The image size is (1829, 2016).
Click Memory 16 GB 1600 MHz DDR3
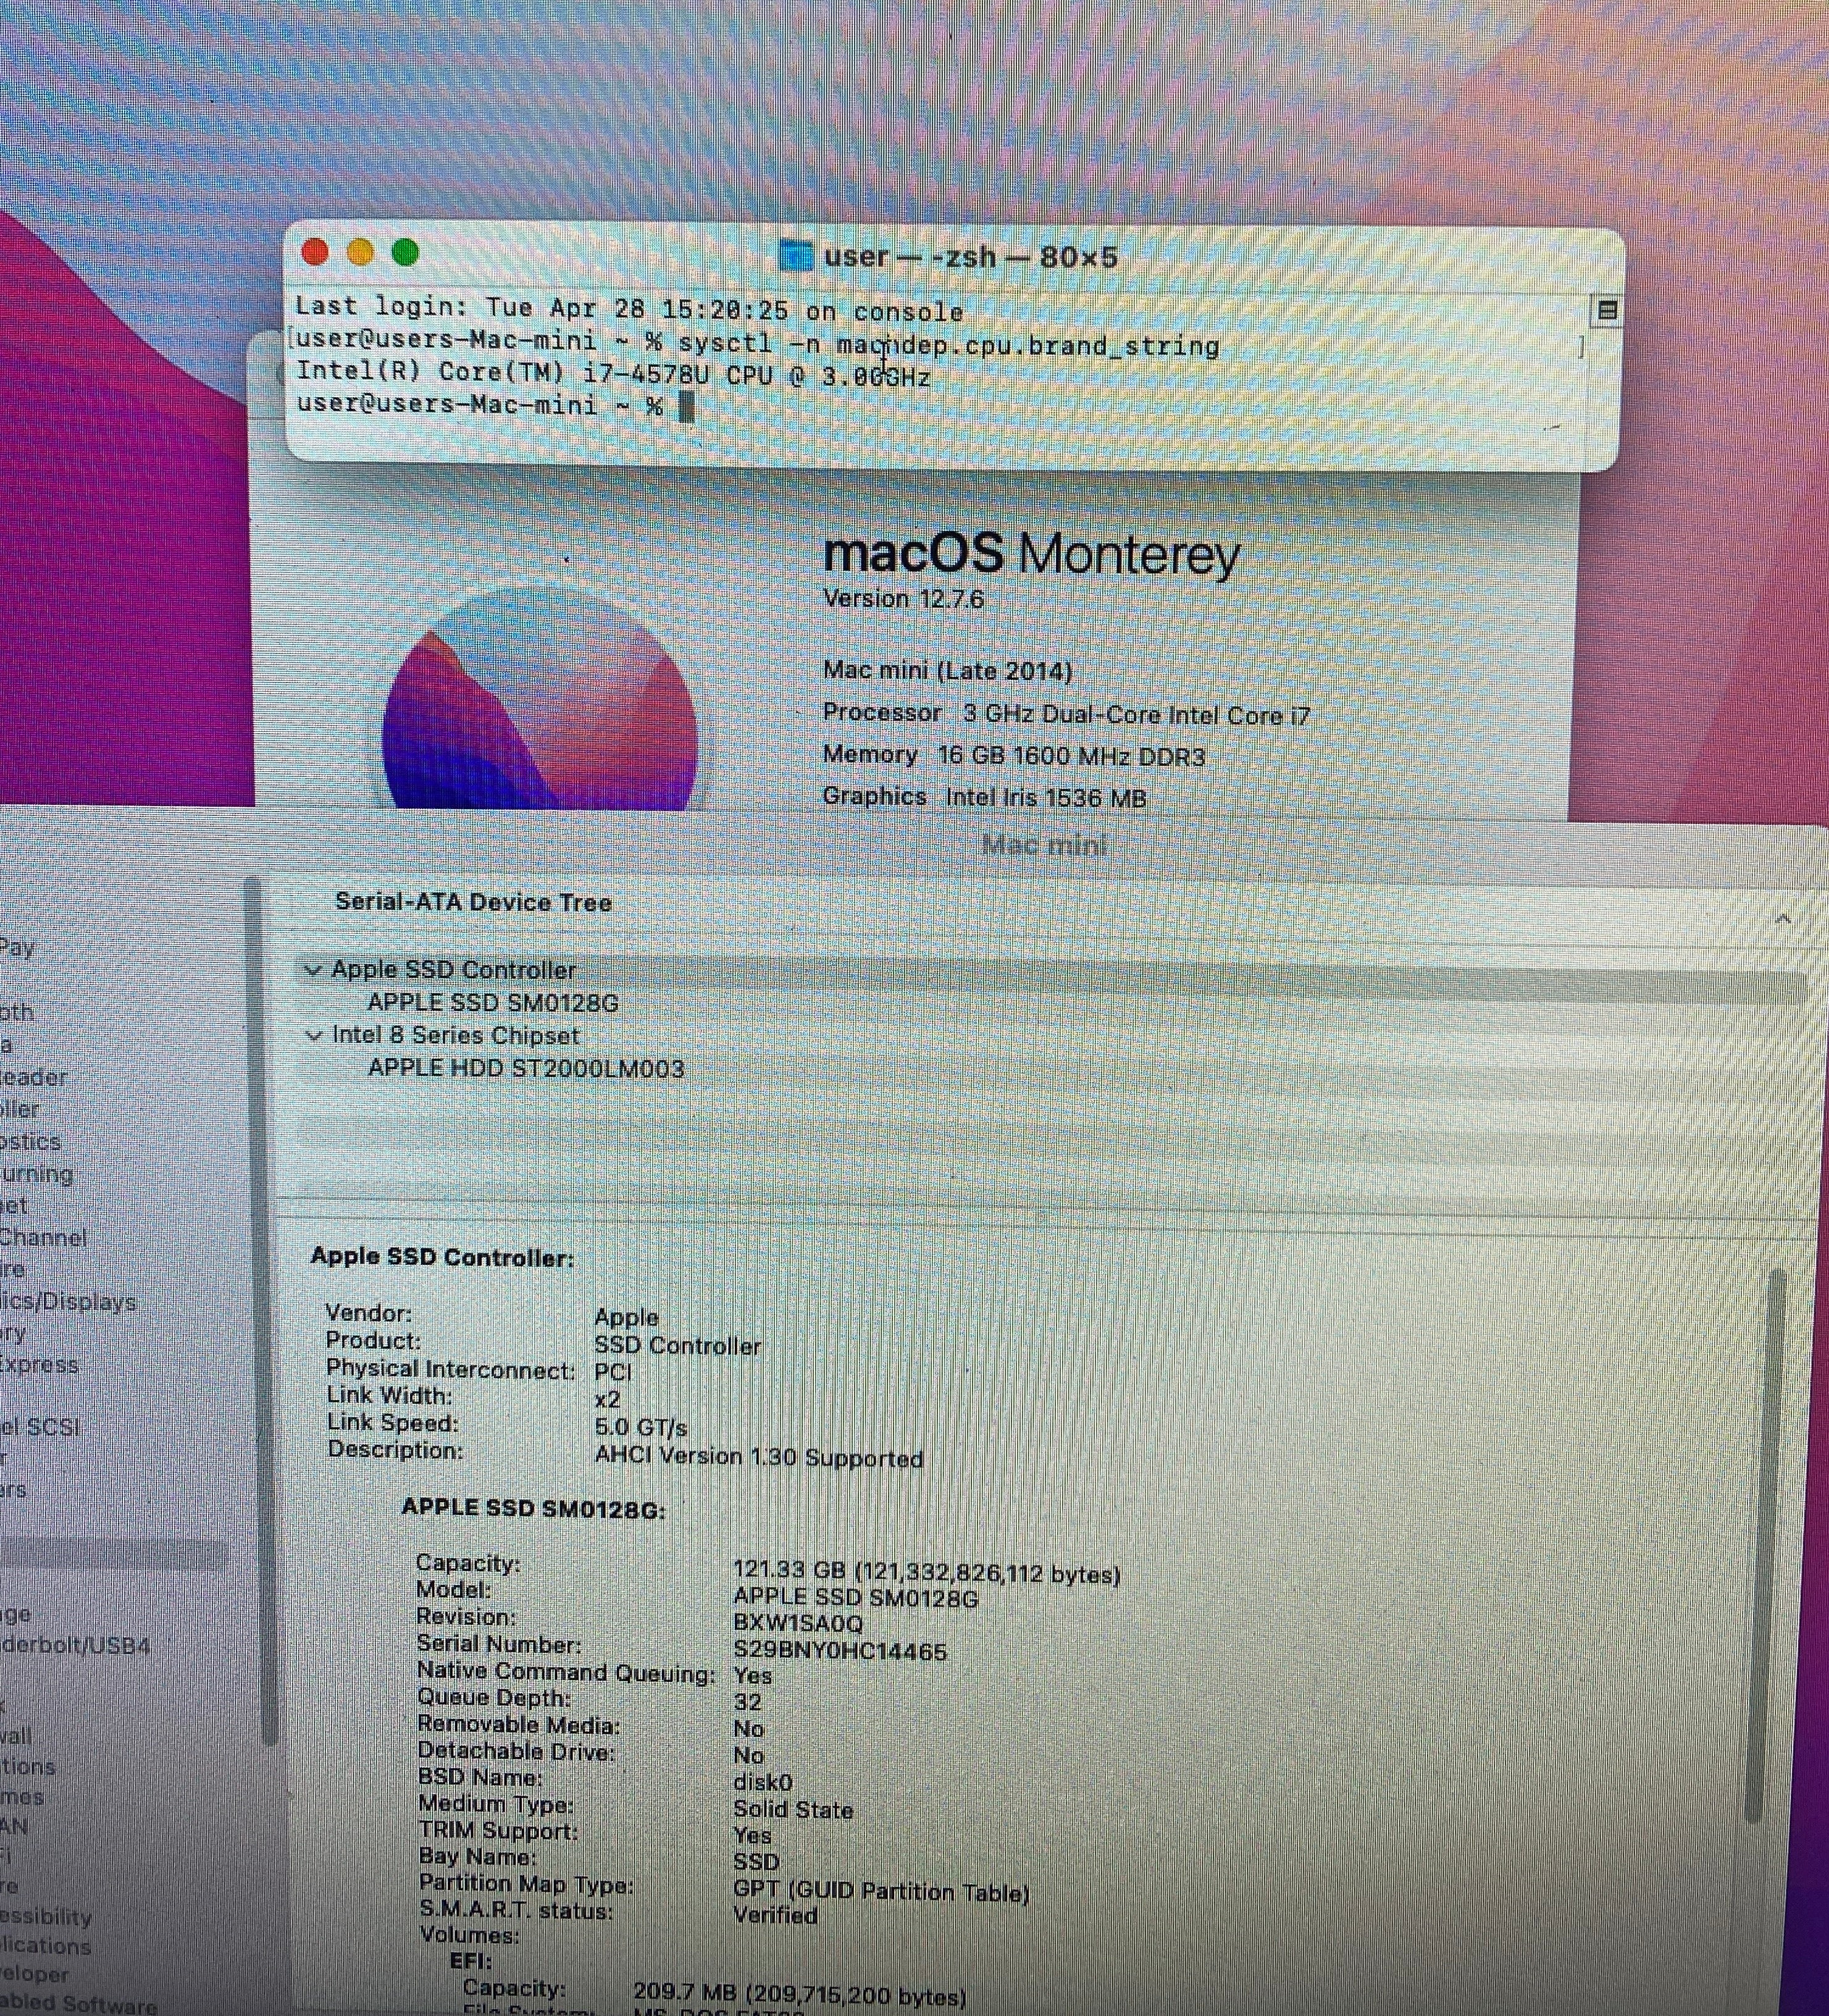click(1014, 755)
